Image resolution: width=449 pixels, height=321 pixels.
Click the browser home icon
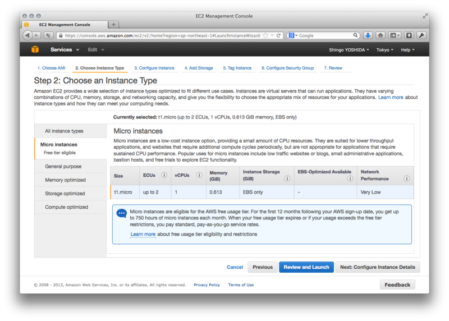[381, 35]
